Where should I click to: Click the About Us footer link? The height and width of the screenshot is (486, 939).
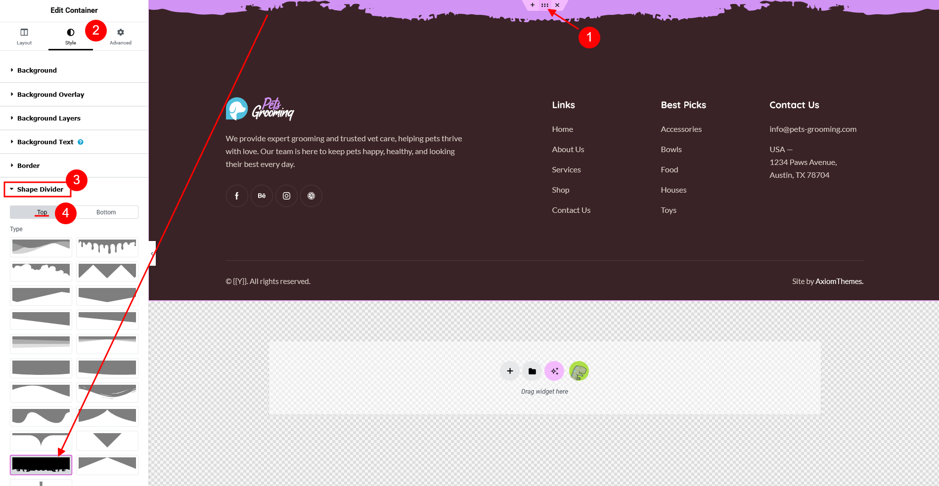click(568, 149)
